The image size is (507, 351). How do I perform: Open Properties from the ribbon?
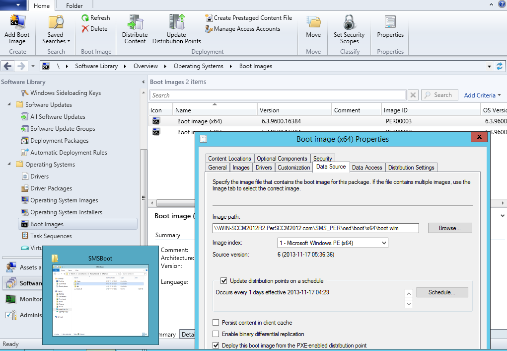point(390,27)
